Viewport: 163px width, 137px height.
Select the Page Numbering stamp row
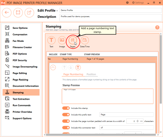click(x=102, y=59)
